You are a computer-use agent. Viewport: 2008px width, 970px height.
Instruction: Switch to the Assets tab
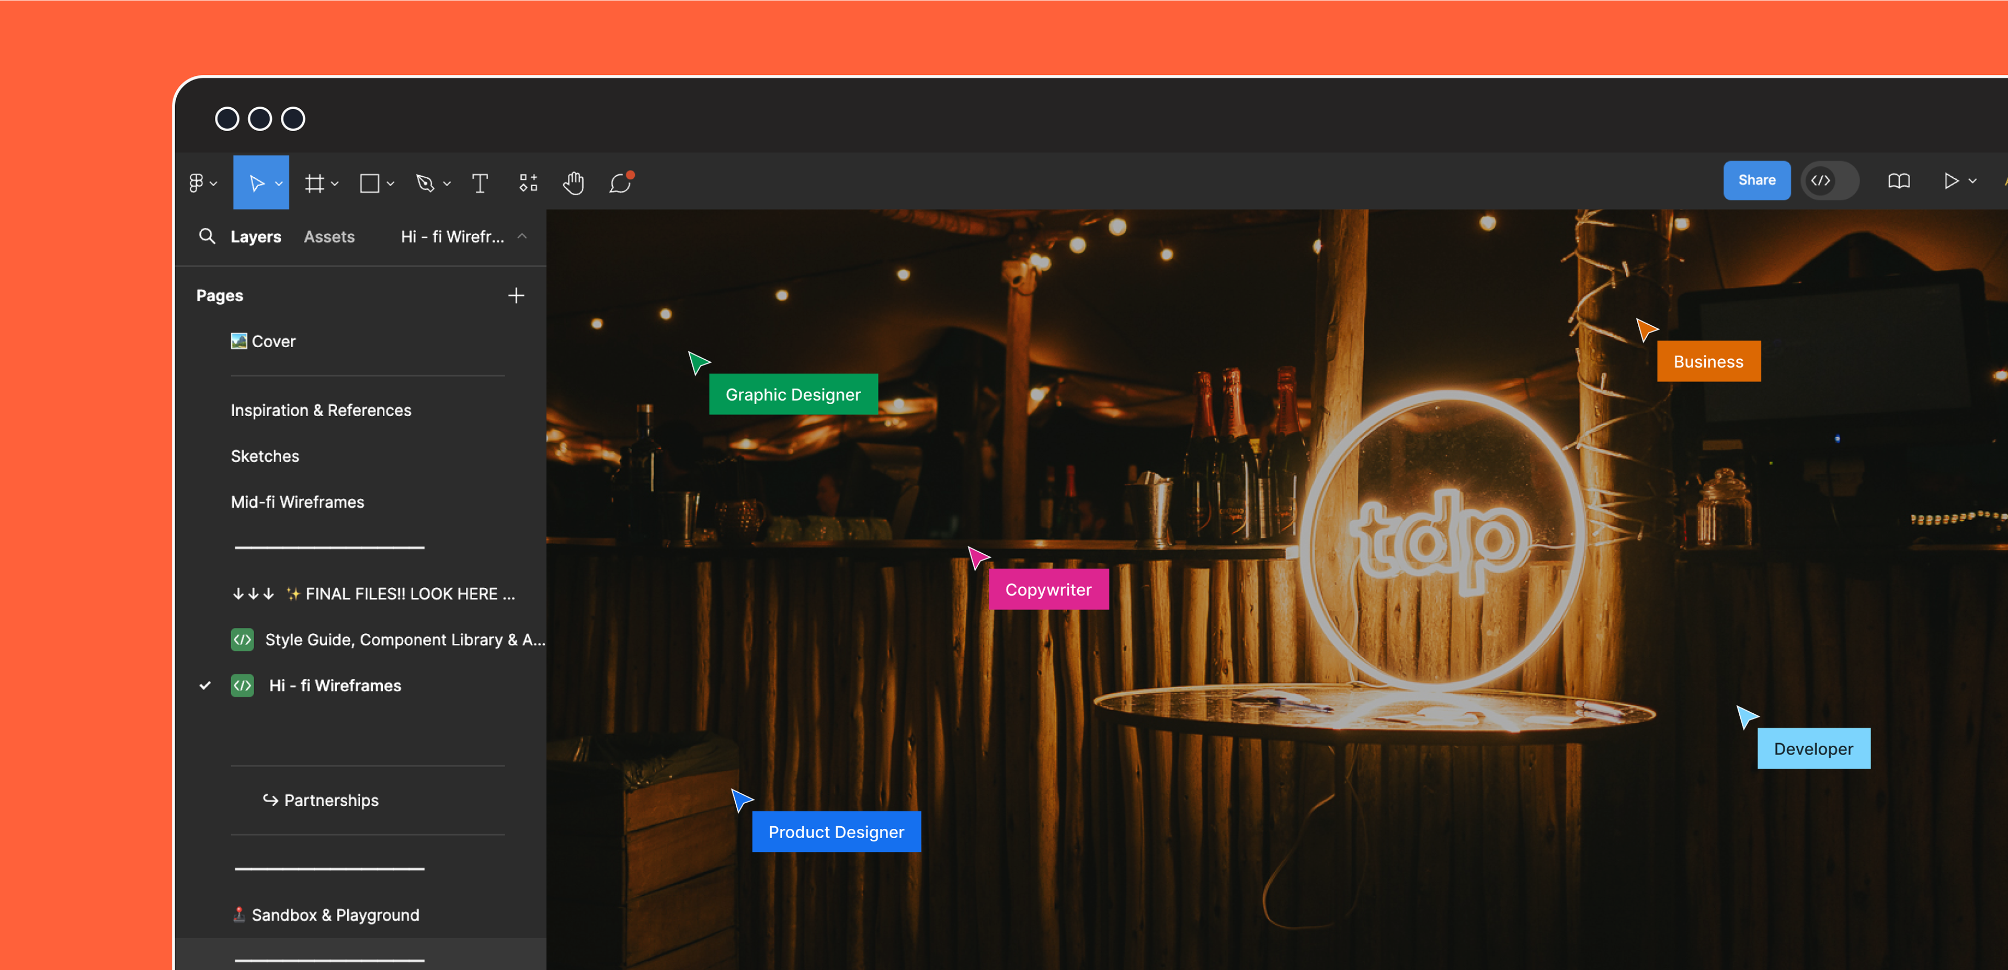pos(329,236)
